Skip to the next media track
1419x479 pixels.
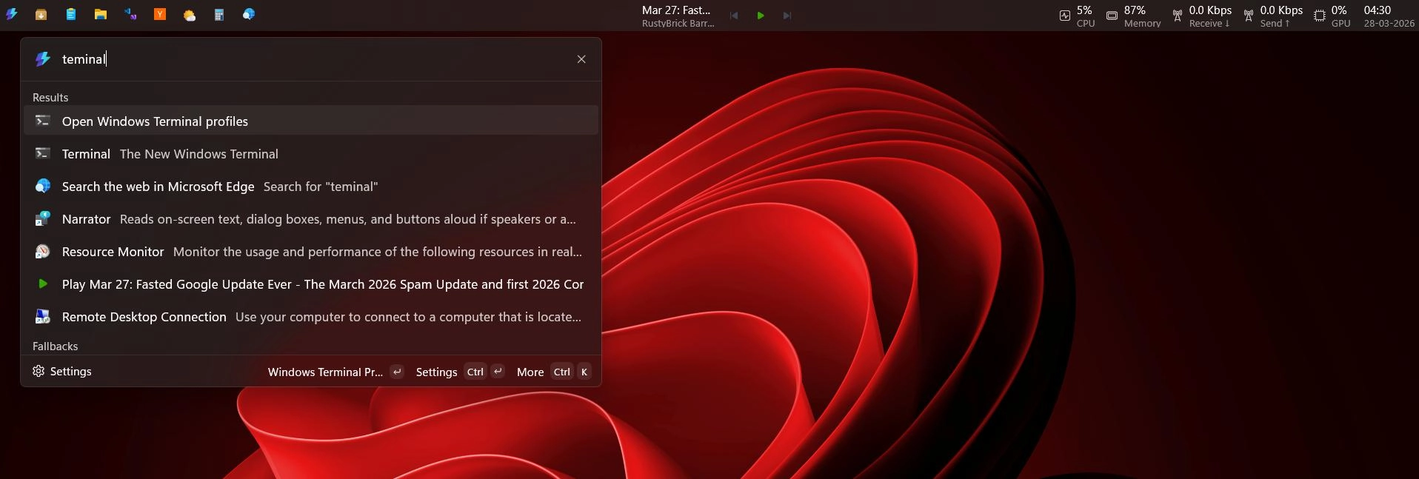click(x=787, y=16)
